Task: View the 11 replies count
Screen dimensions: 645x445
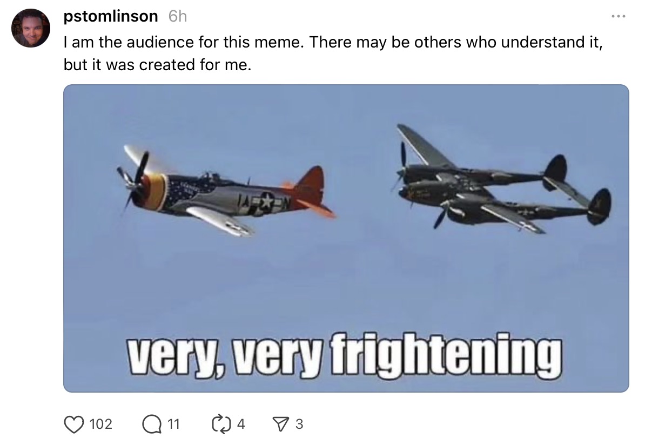Action: (x=174, y=424)
